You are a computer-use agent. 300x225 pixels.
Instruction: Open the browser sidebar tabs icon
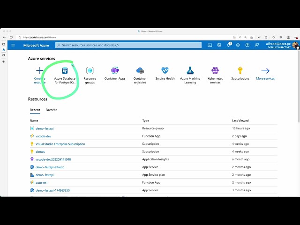coord(4,44)
